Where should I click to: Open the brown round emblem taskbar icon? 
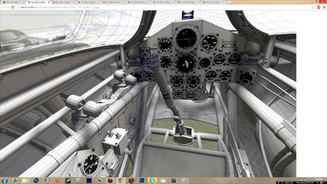point(131,180)
